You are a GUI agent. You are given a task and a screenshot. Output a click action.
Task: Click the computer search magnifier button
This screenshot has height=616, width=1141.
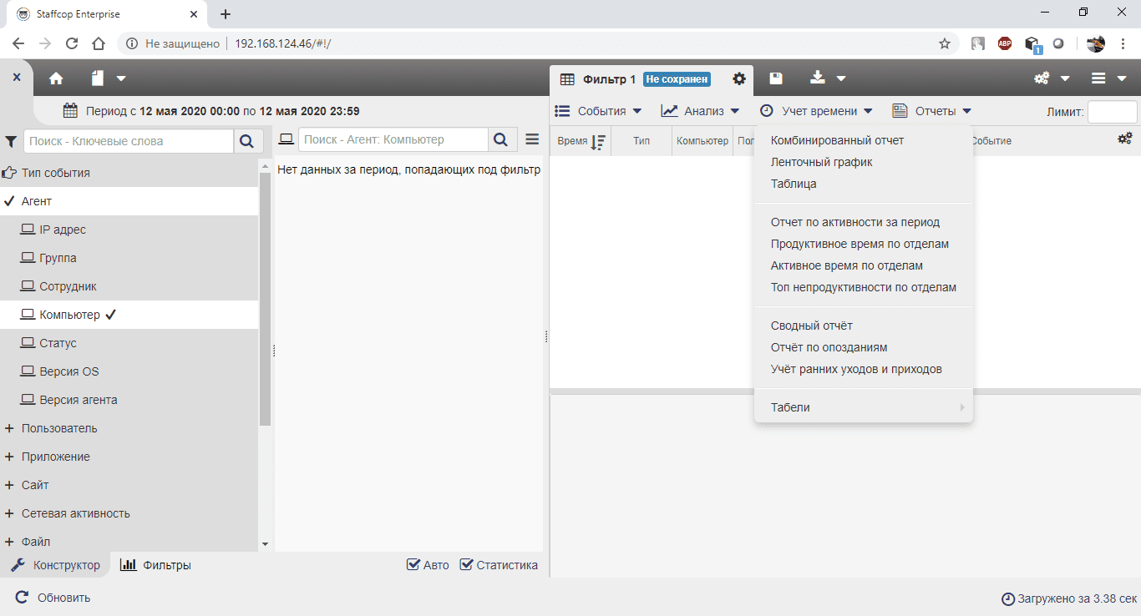coord(500,140)
